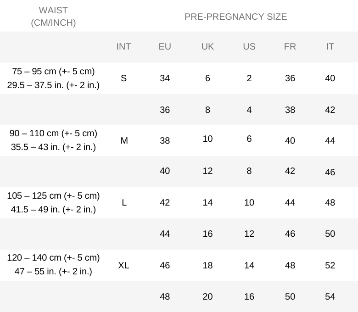Click the INT column header
The height and width of the screenshot is (312, 358).
(x=123, y=46)
